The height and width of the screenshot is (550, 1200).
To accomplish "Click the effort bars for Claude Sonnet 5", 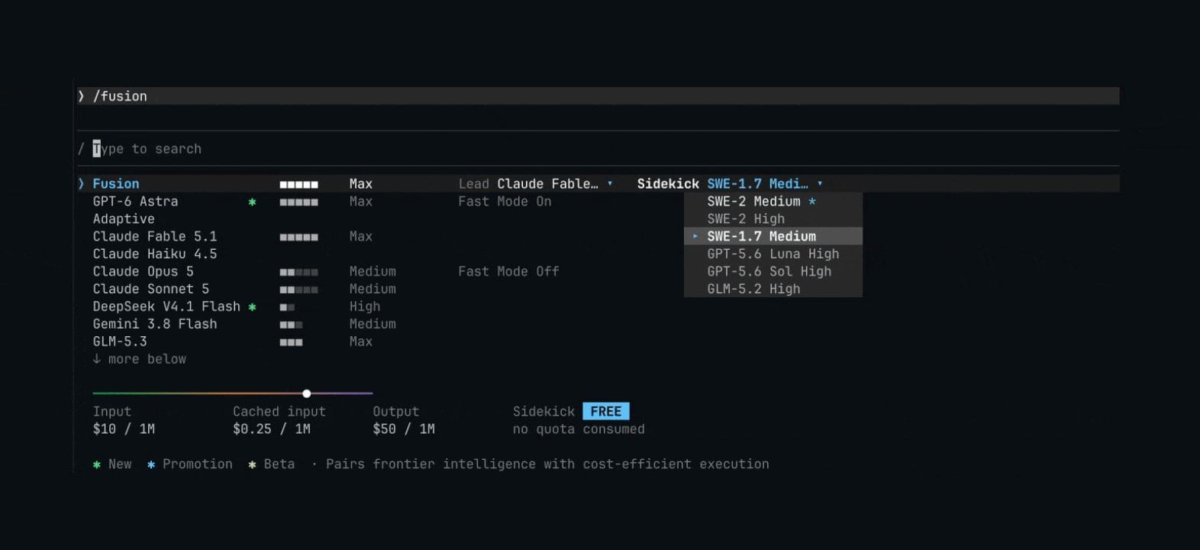I will pyautogui.click(x=298, y=290).
